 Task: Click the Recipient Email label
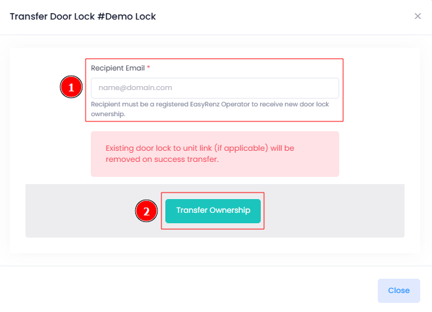[118, 68]
